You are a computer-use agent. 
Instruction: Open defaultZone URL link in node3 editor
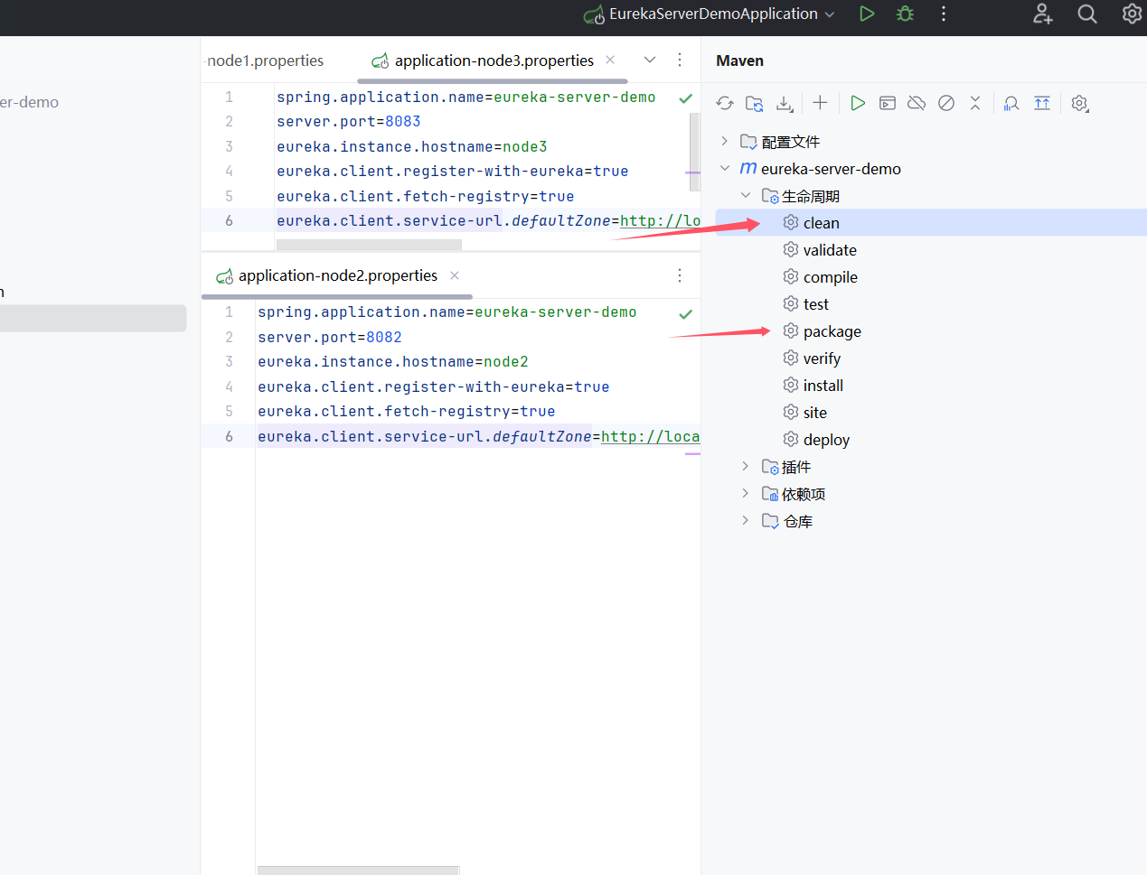[x=660, y=220]
